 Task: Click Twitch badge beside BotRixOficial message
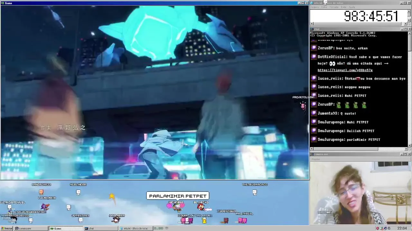314,57
